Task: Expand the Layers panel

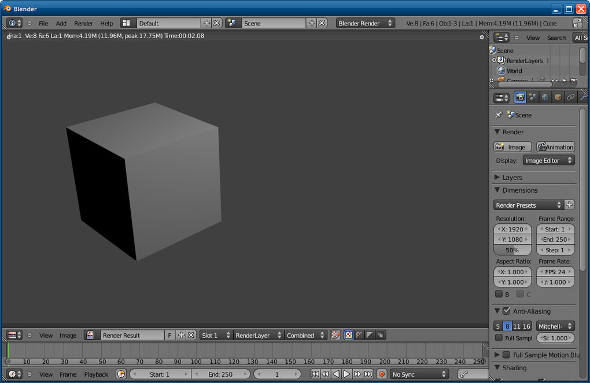Action: (511, 178)
